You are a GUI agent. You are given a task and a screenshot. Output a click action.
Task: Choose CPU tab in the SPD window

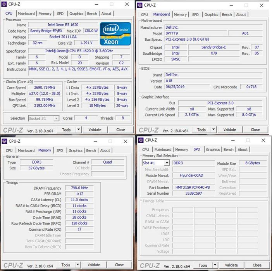(146, 150)
